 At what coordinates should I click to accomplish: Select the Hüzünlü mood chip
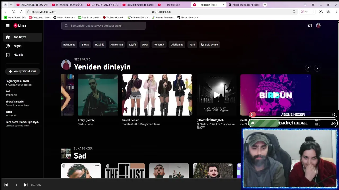pos(100,45)
